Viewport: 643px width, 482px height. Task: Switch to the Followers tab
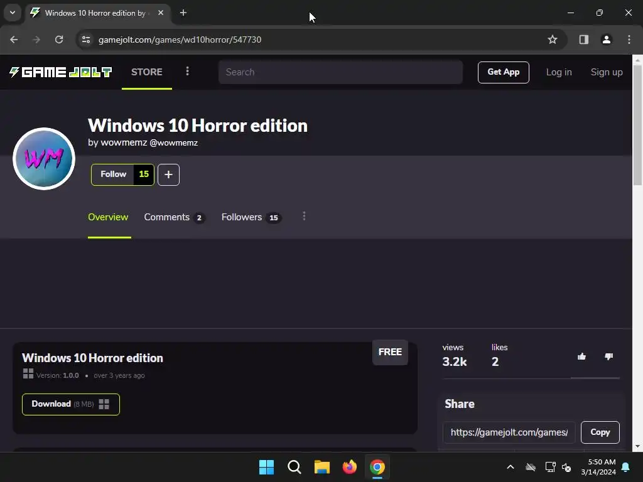tap(251, 217)
